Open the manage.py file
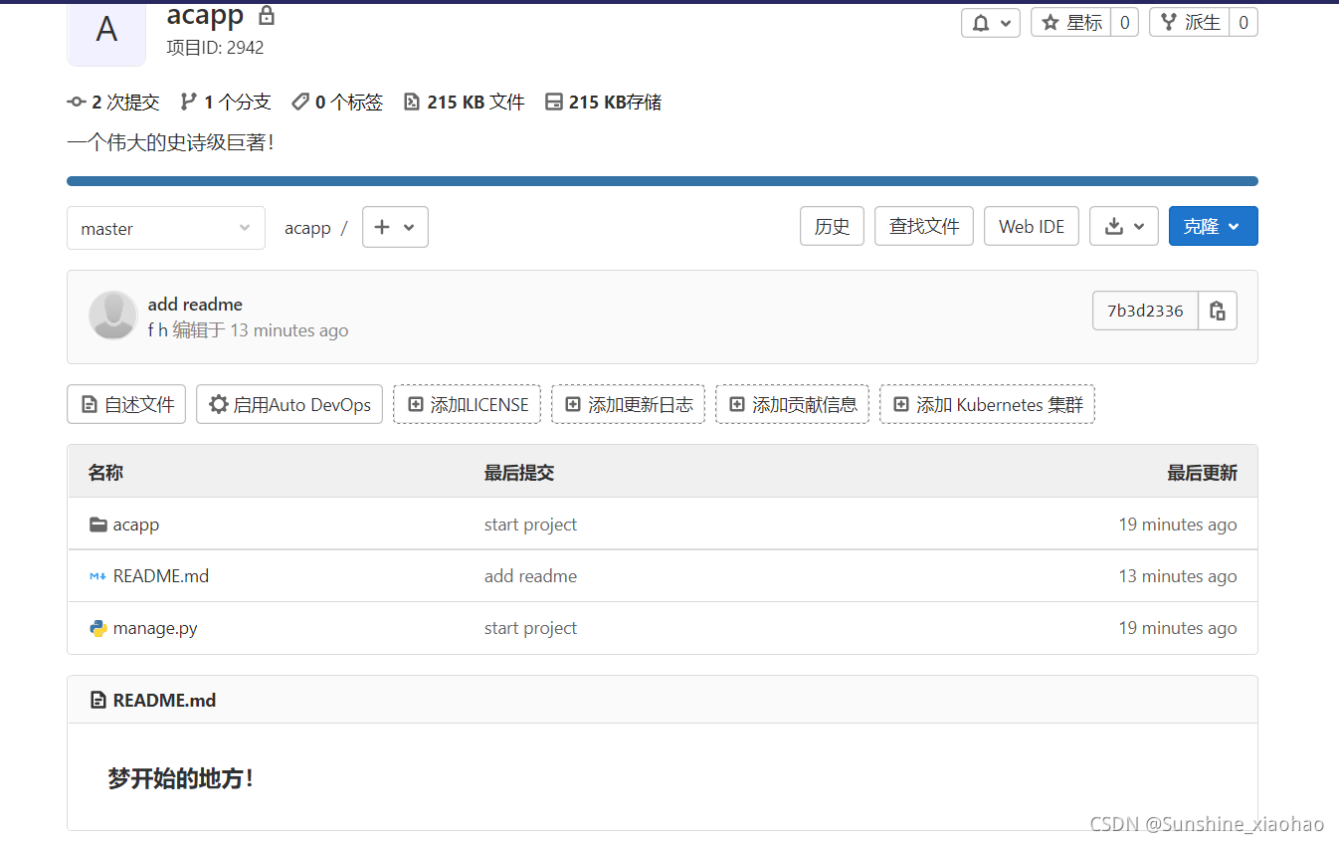 pyautogui.click(x=155, y=628)
